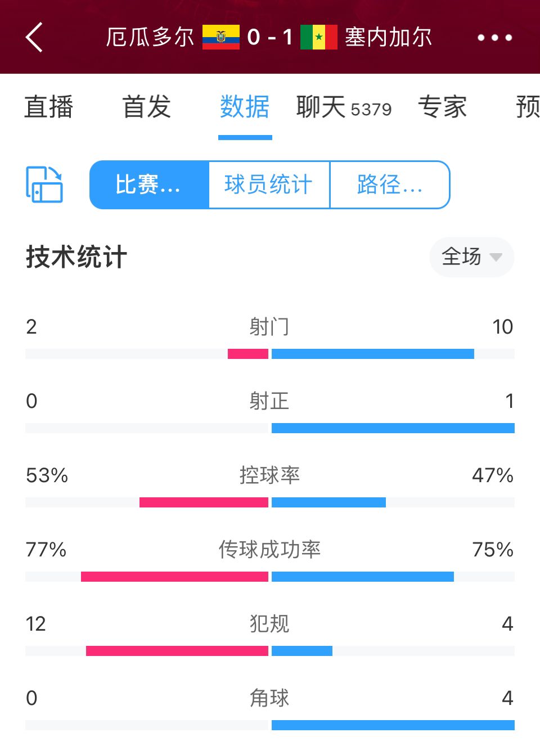This screenshot has width=540, height=755.
Task: Open the 聊天 5379 tab
Action: coord(344,107)
